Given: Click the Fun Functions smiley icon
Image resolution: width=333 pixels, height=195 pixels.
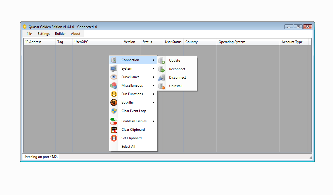Looking at the screenshot, I should [x=114, y=94].
